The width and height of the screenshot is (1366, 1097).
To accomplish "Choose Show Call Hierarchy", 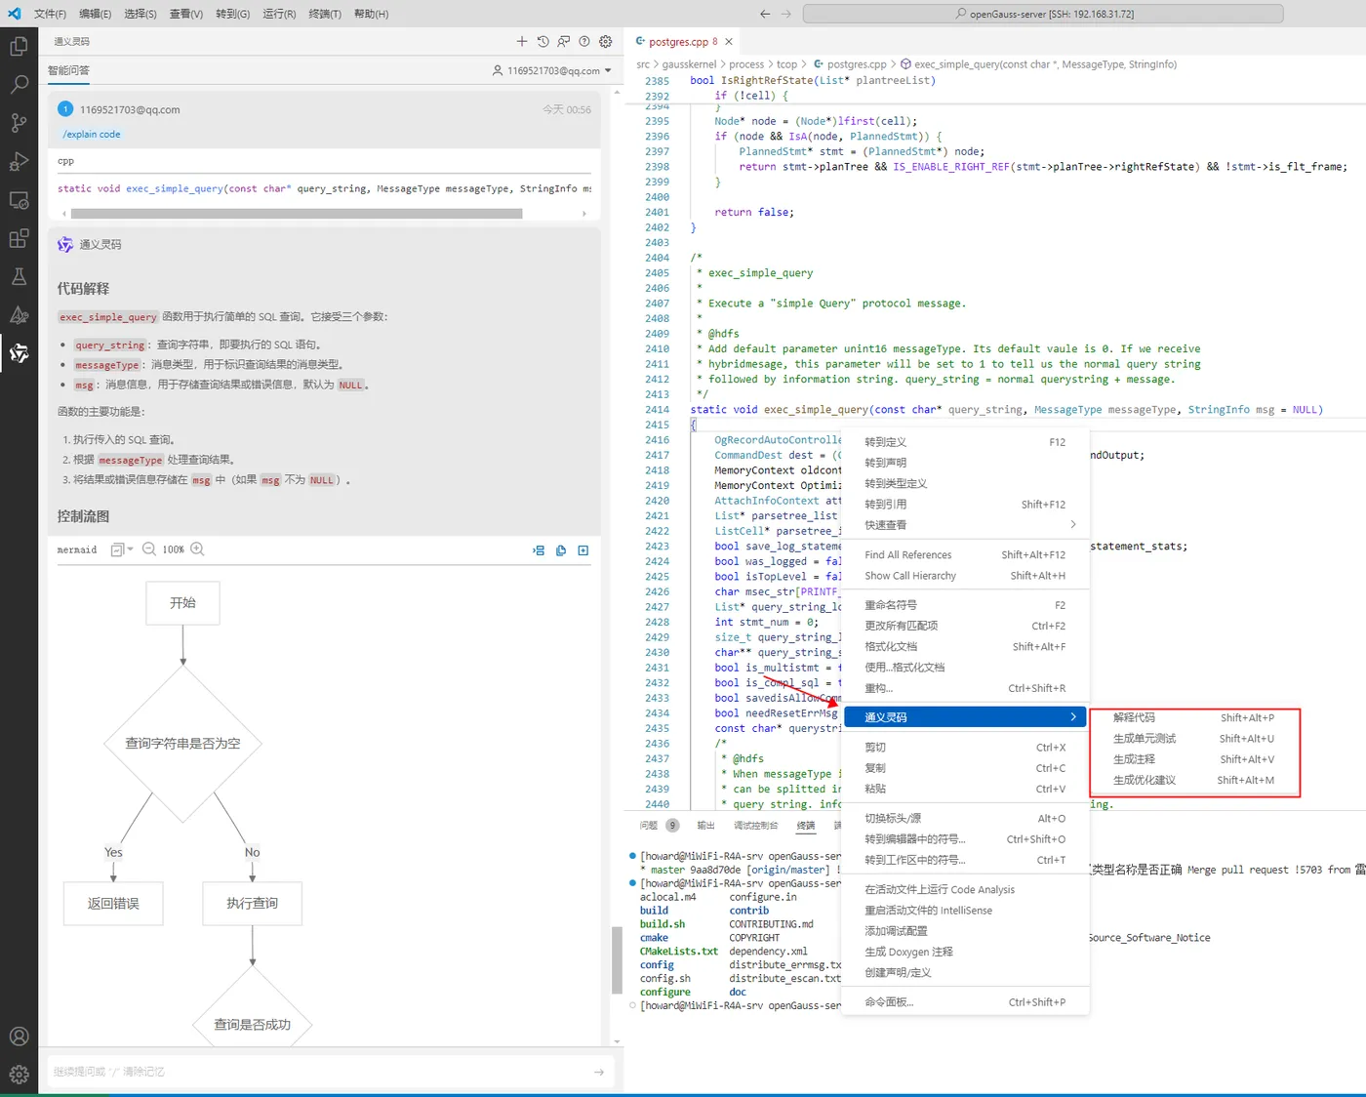I will click(964, 576).
